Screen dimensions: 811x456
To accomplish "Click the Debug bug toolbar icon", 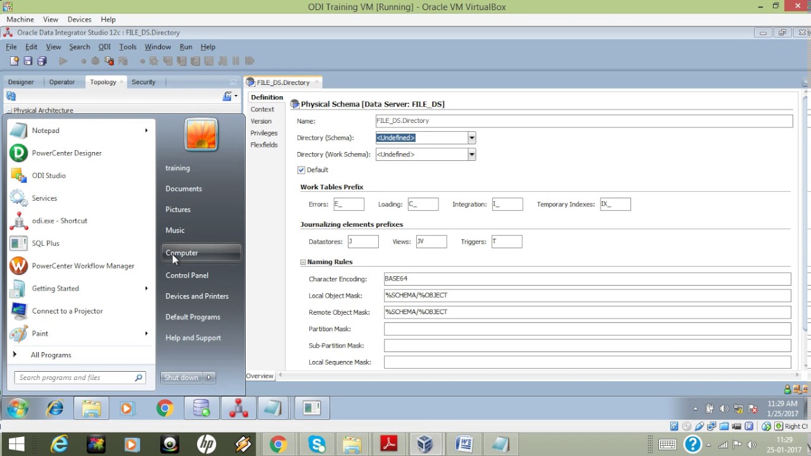I will [96, 61].
